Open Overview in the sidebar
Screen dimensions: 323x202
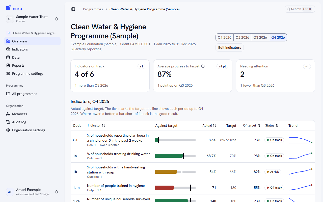pyautogui.click(x=32, y=41)
